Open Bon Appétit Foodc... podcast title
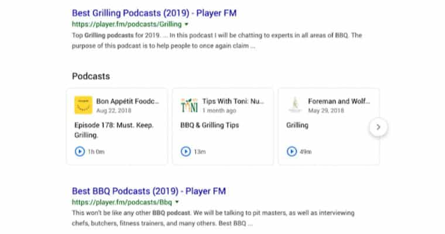This screenshot has width=445, height=234. point(128,101)
